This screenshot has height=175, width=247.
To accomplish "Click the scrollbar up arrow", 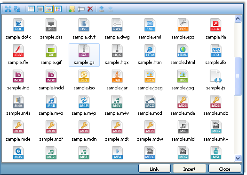I will pyautogui.click(x=238, y=19).
